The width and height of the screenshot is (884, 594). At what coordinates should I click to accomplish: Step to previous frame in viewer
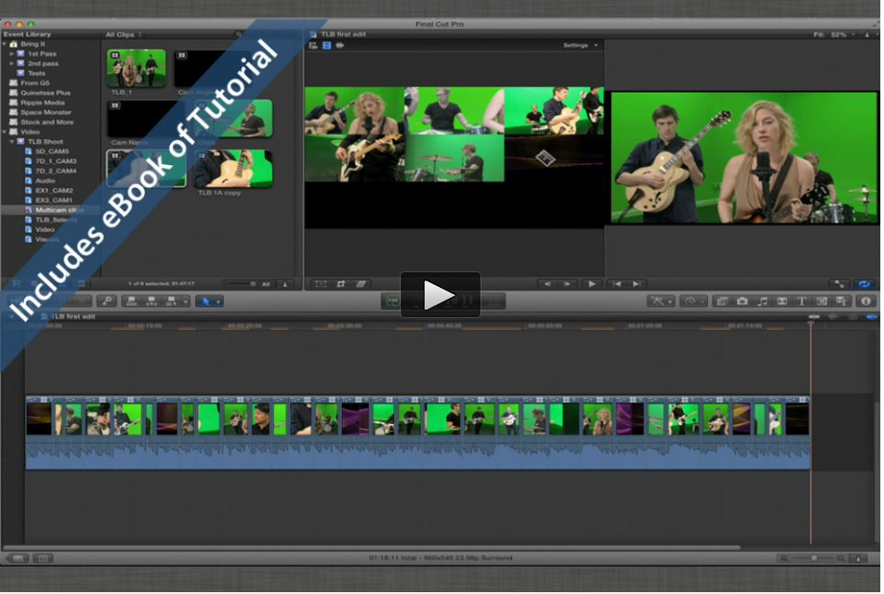(x=547, y=284)
